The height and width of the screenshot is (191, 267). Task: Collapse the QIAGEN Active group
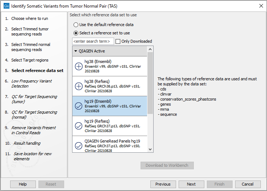point(76,51)
